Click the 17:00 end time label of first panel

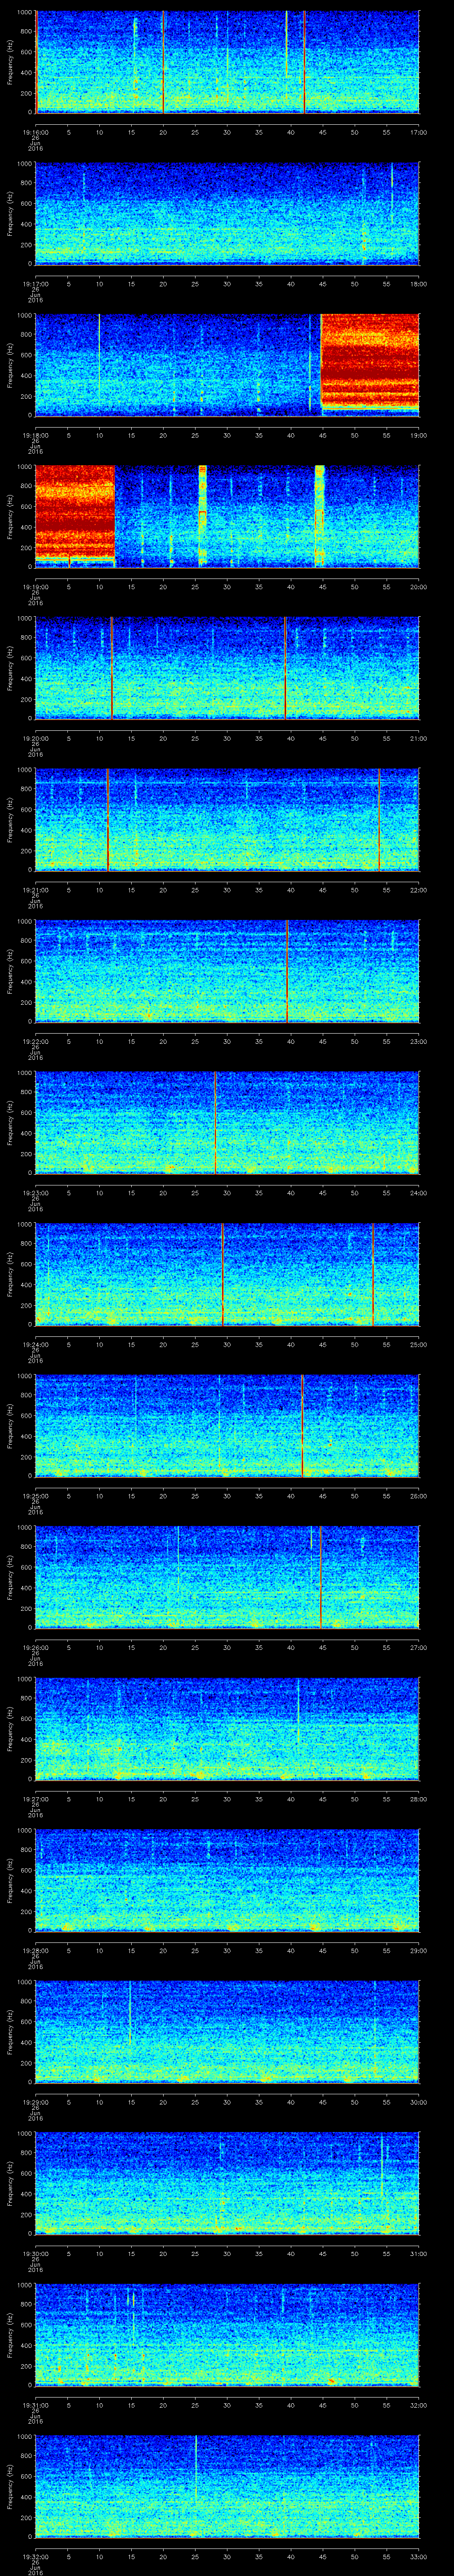[x=418, y=132]
